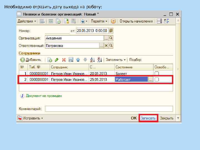Click the Ответственный field with Петрякова
The height and width of the screenshot is (150, 200).
click(72, 46)
